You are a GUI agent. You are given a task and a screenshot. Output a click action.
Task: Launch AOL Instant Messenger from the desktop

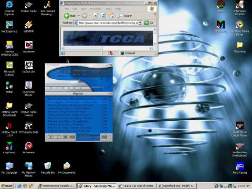click(48, 8)
